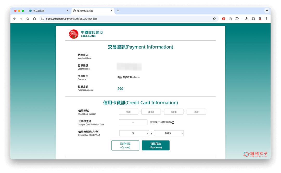Open the Extensions puzzle icon
The width and height of the screenshot is (281, 173).
click(x=237, y=19)
